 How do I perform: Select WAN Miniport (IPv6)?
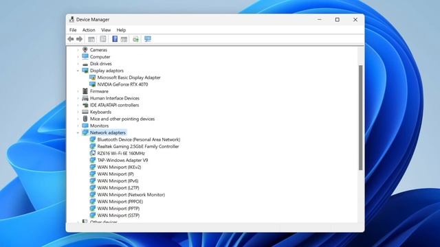coord(118,181)
